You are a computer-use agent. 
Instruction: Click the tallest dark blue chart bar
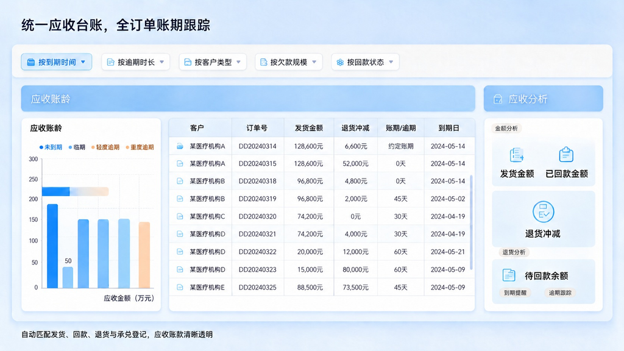[x=52, y=246]
